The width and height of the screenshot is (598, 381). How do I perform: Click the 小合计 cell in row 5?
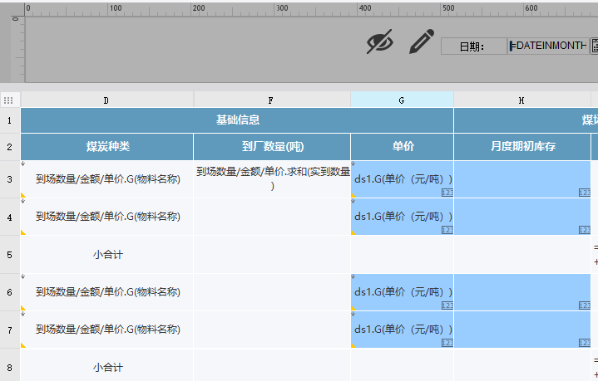(106, 254)
